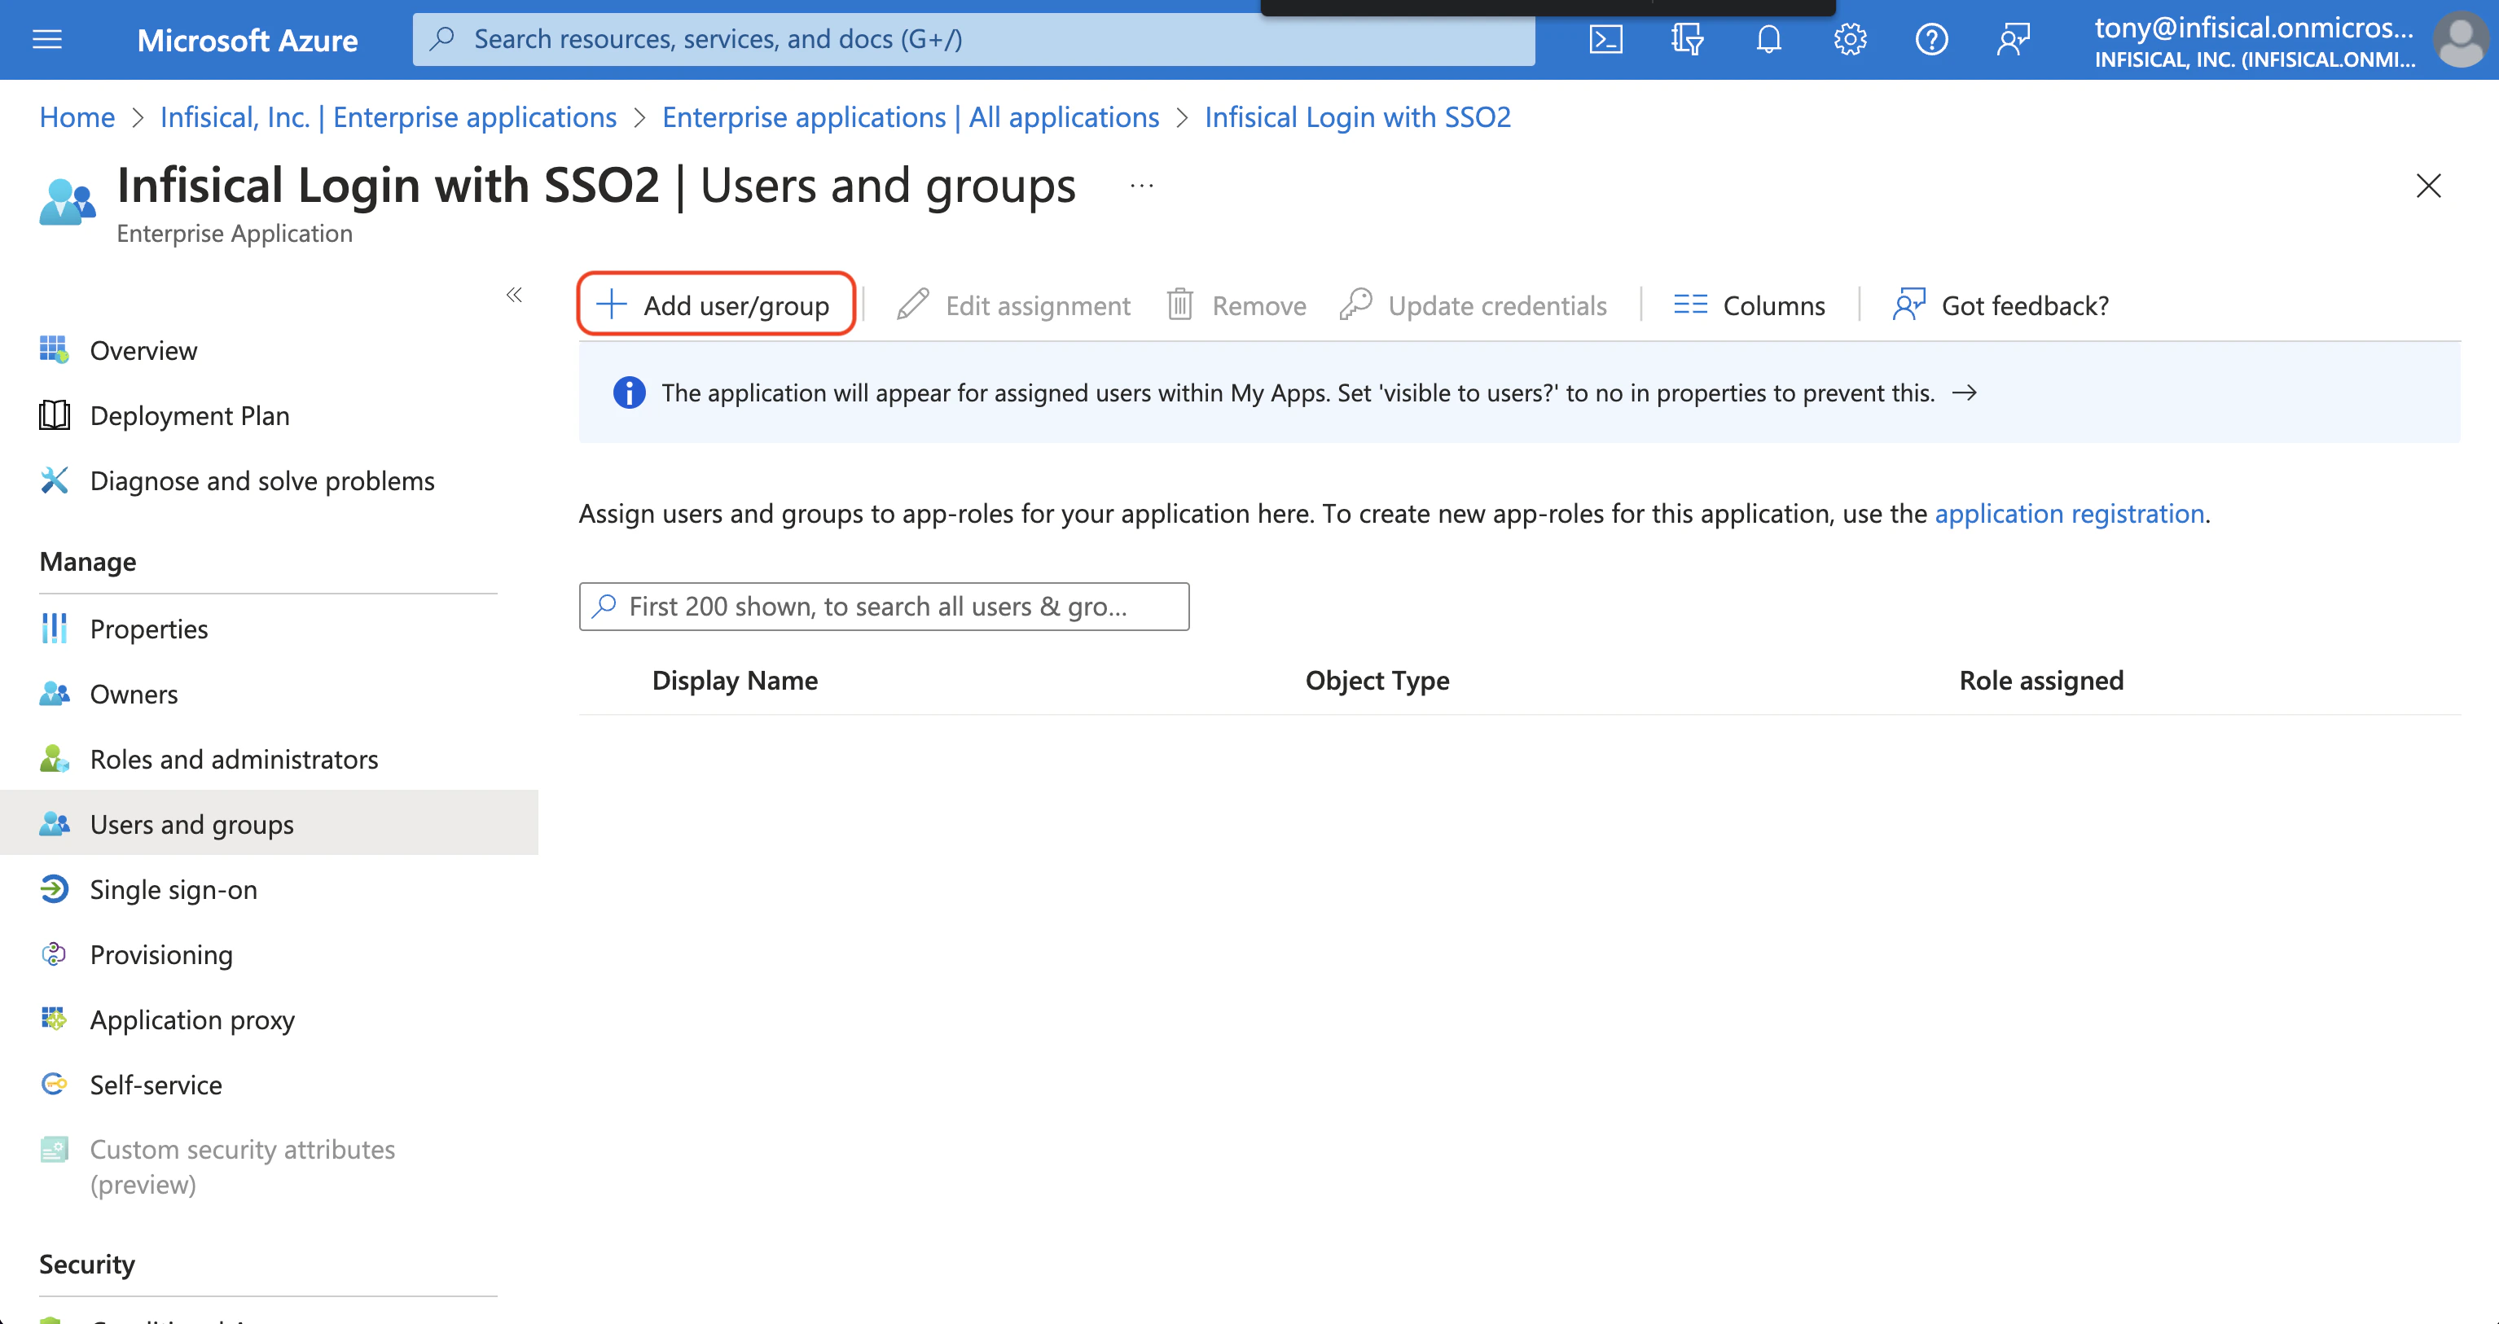Focus the users and groups search box
The height and width of the screenshot is (1324, 2499).
(x=884, y=607)
